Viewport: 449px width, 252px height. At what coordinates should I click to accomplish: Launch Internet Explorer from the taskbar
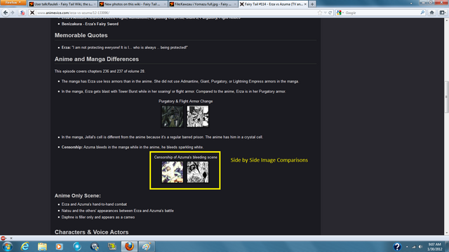[x=25, y=246]
